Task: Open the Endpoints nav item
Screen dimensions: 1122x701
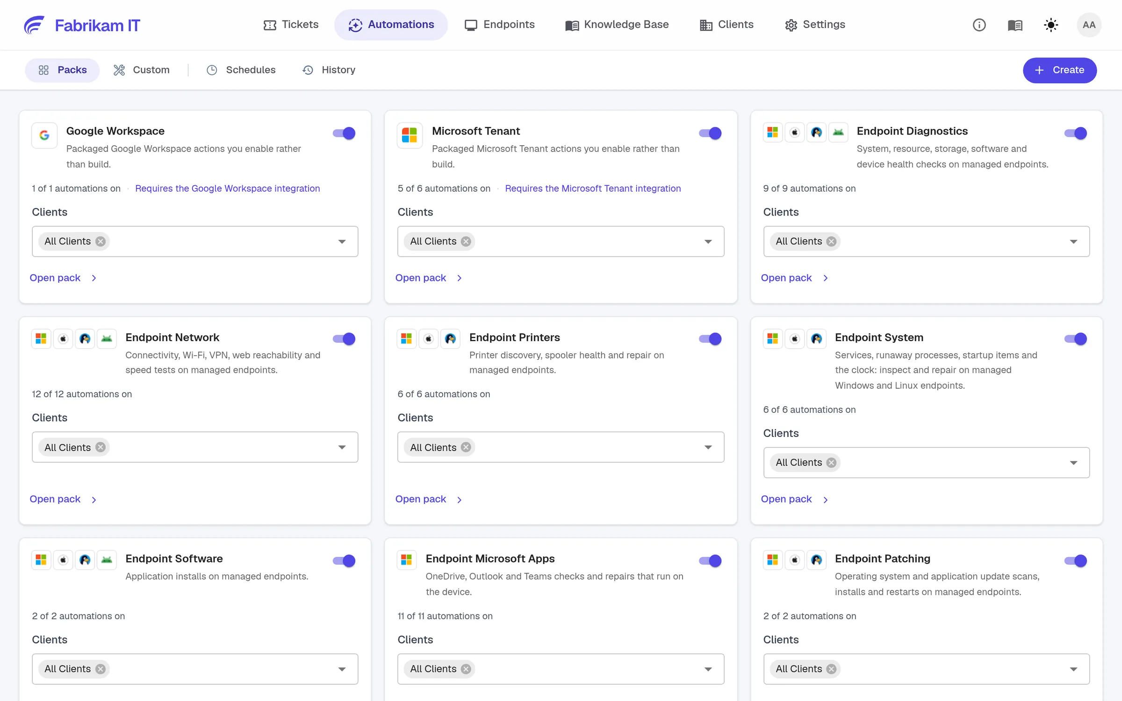Action: [x=499, y=25]
